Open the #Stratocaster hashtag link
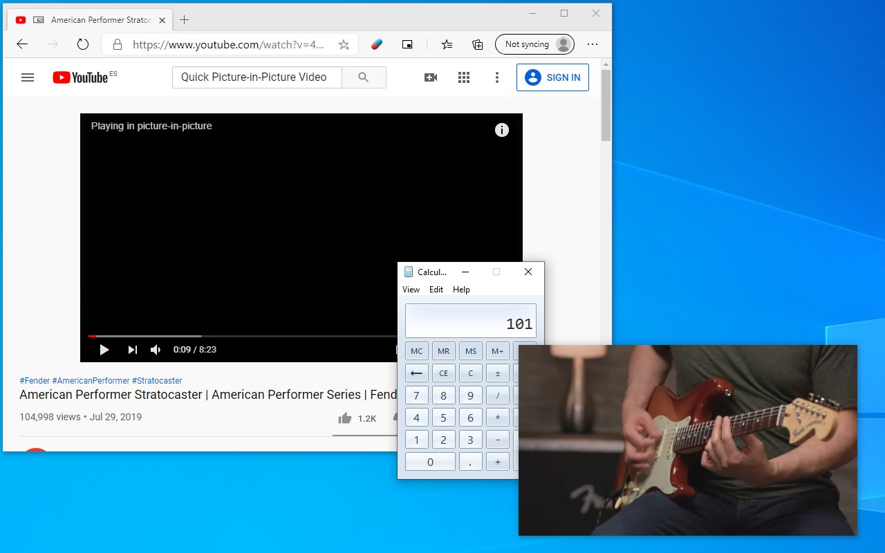 tap(157, 381)
